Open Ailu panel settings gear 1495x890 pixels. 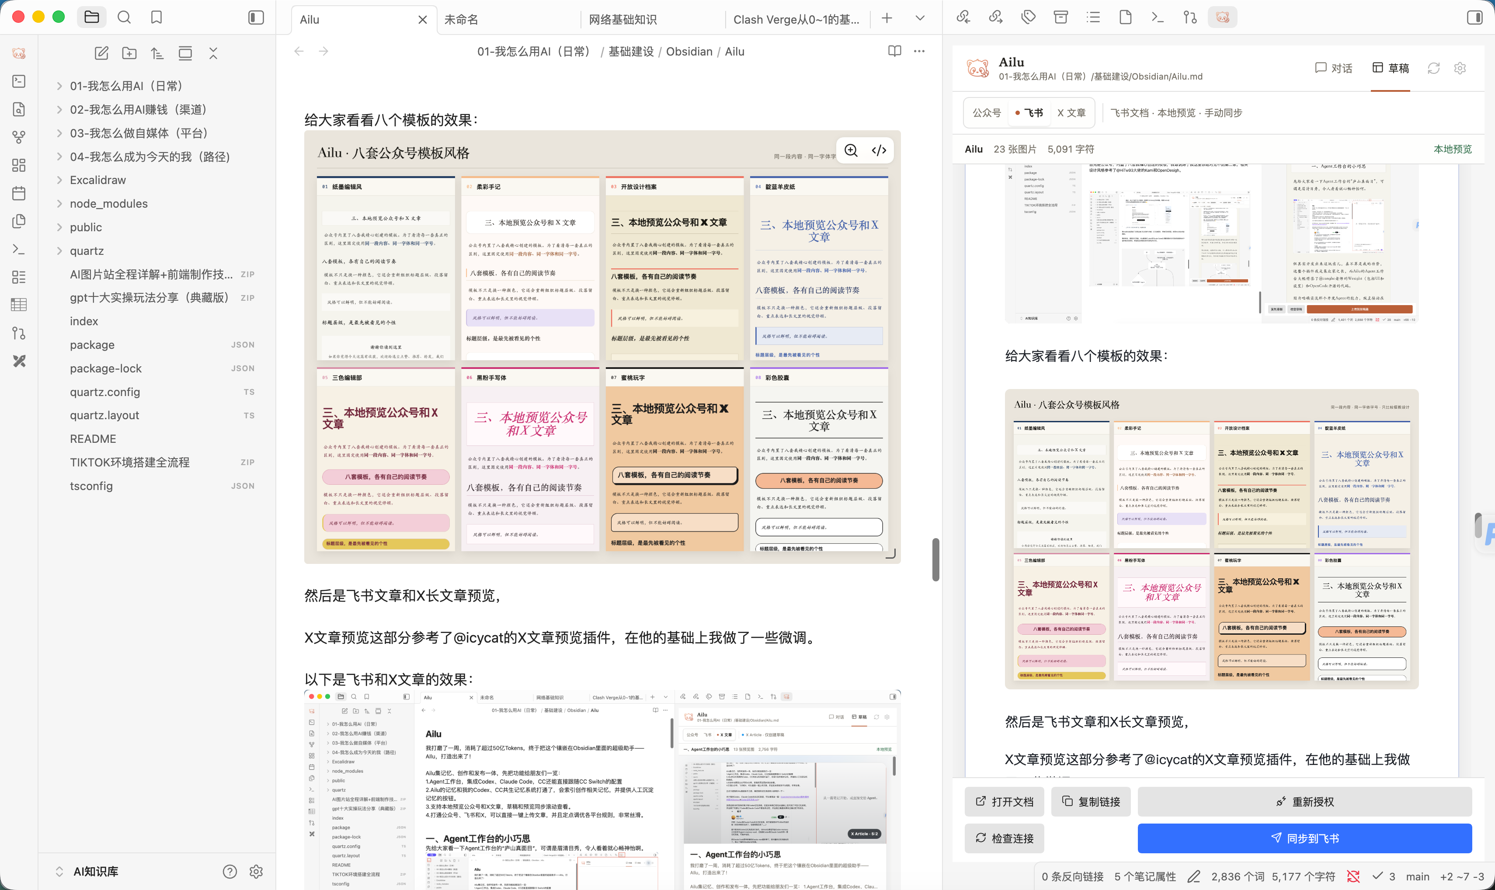pyautogui.click(x=1460, y=68)
